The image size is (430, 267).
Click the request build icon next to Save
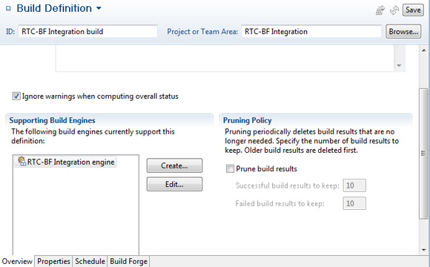point(380,10)
